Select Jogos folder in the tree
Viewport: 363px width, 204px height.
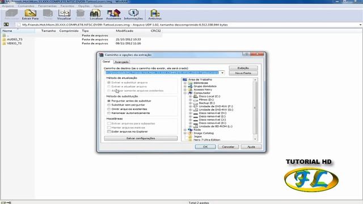[198, 137]
